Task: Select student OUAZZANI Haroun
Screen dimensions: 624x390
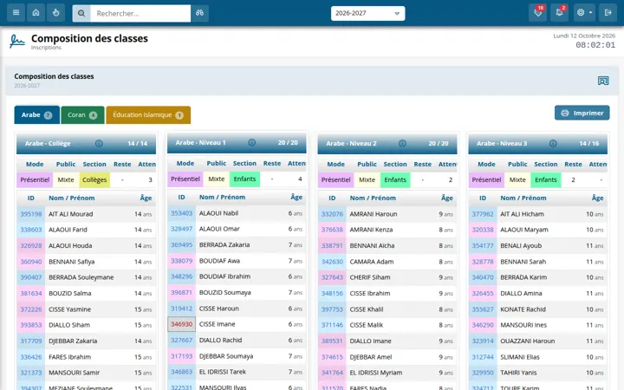Action: pyautogui.click(x=527, y=341)
